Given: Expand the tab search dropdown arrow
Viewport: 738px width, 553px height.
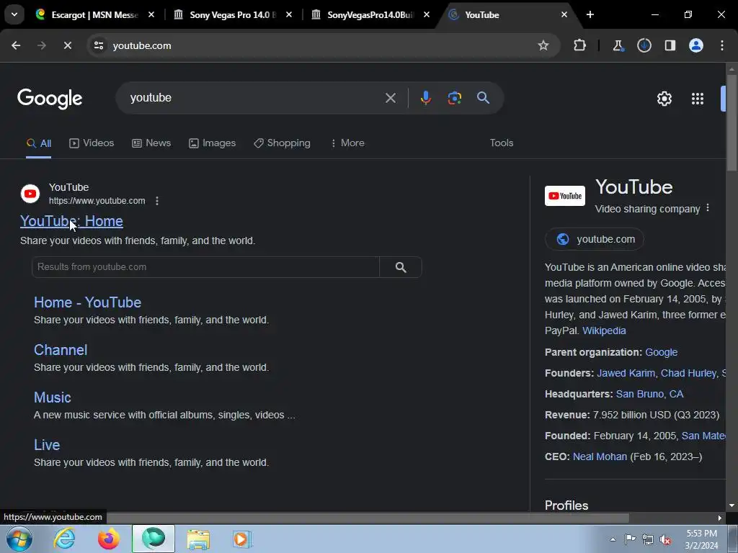Looking at the screenshot, I should tap(14, 14).
